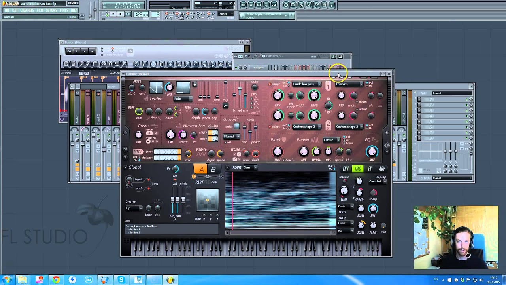Click the XY modulation pad

tap(207, 200)
